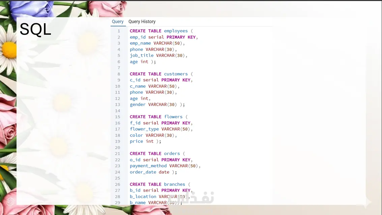Select line 'CREATE TABLE orders ('

click(x=157, y=154)
